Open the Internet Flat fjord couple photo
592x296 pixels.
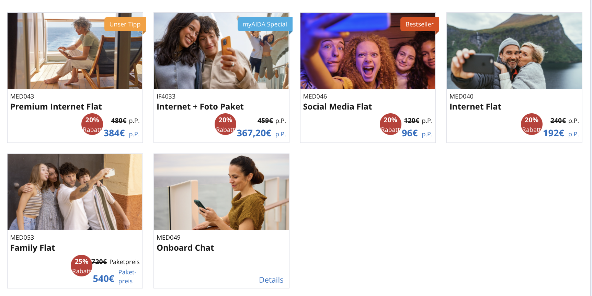pyautogui.click(x=514, y=51)
